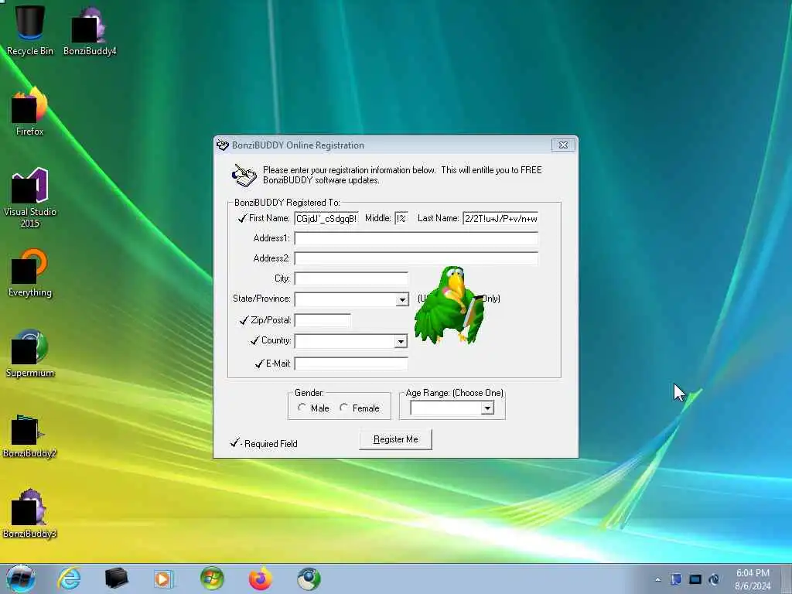792x594 pixels.
Task: Open Windows Media Player from the taskbar
Action: (x=164, y=579)
